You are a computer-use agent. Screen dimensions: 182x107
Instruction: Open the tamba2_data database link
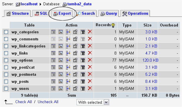click(79, 4)
